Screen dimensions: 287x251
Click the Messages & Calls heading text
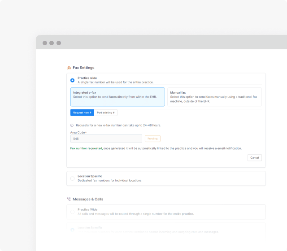[88, 199]
